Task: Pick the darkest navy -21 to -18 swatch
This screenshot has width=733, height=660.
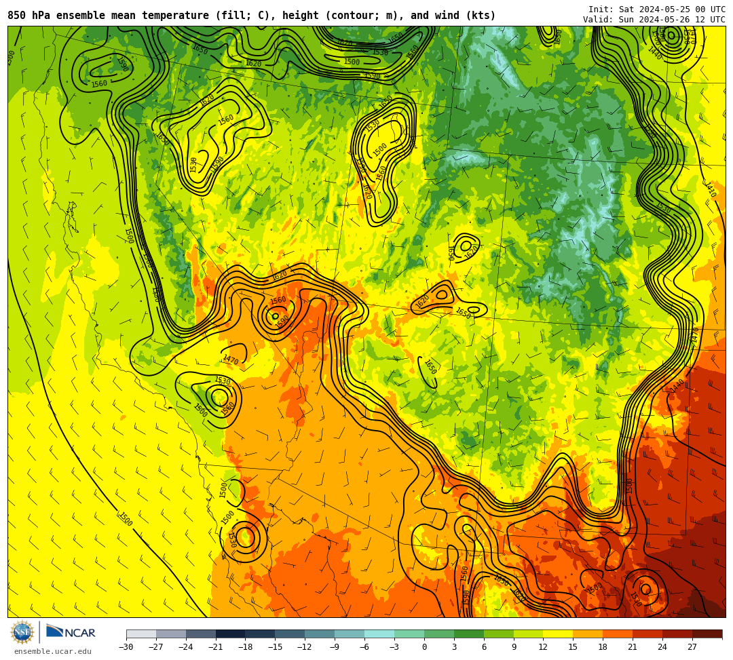Action: tap(231, 634)
